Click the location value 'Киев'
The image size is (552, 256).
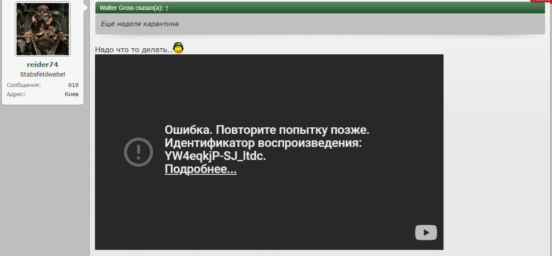[x=72, y=94]
